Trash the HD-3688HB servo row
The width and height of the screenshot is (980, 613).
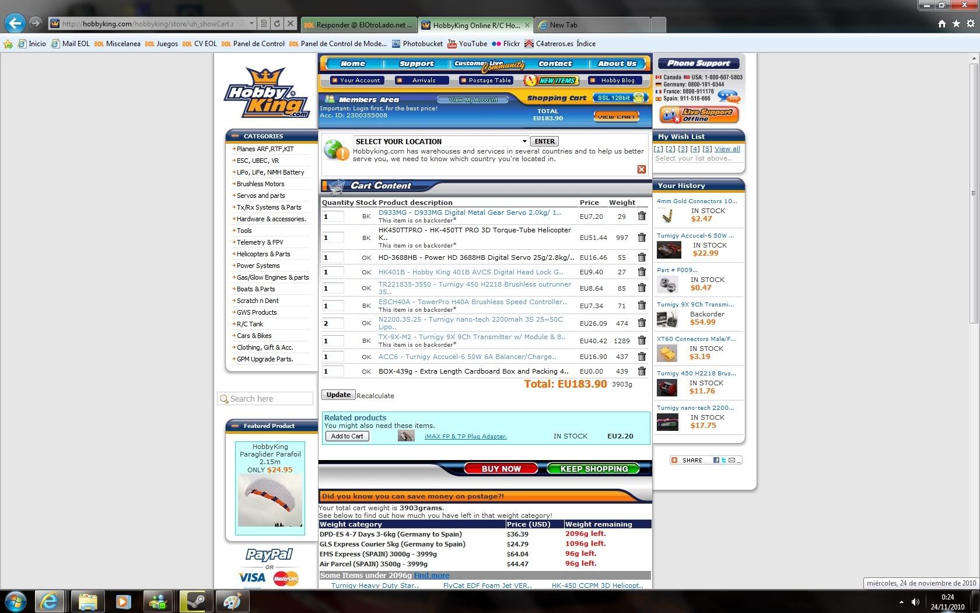(642, 257)
